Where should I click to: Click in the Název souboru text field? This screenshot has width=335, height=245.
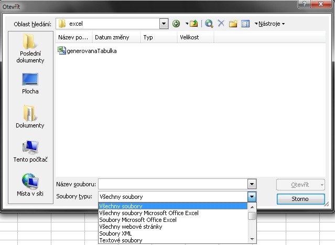tap(172, 185)
